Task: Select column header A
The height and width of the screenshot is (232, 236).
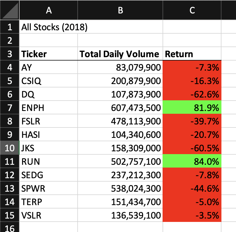Action: coord(49,10)
